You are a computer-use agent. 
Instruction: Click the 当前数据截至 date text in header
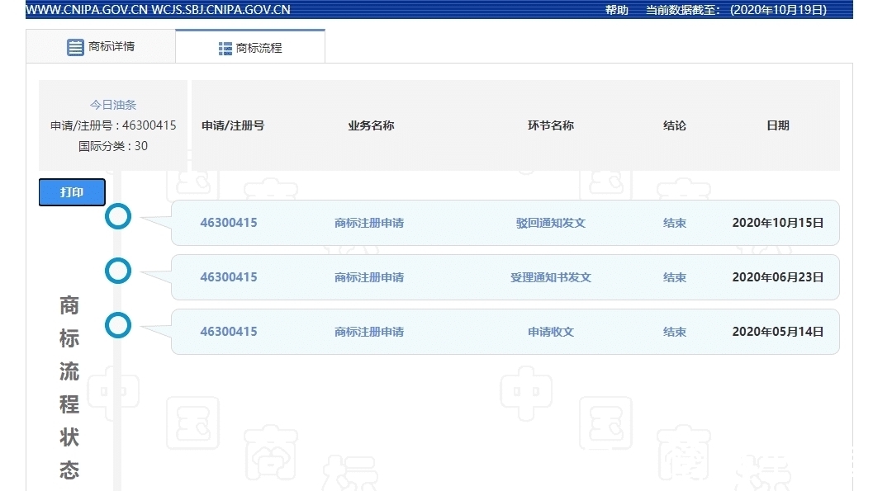pyautogui.click(x=736, y=10)
